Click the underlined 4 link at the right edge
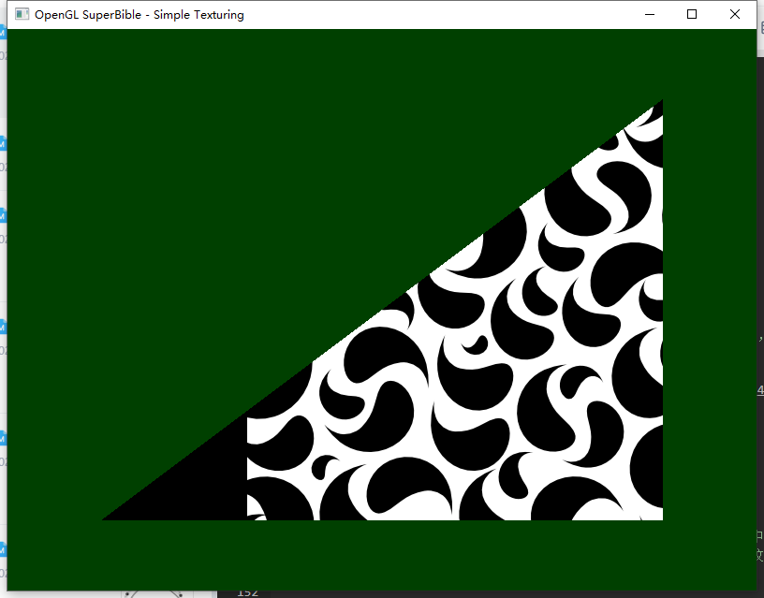This screenshot has width=764, height=598. [x=760, y=390]
